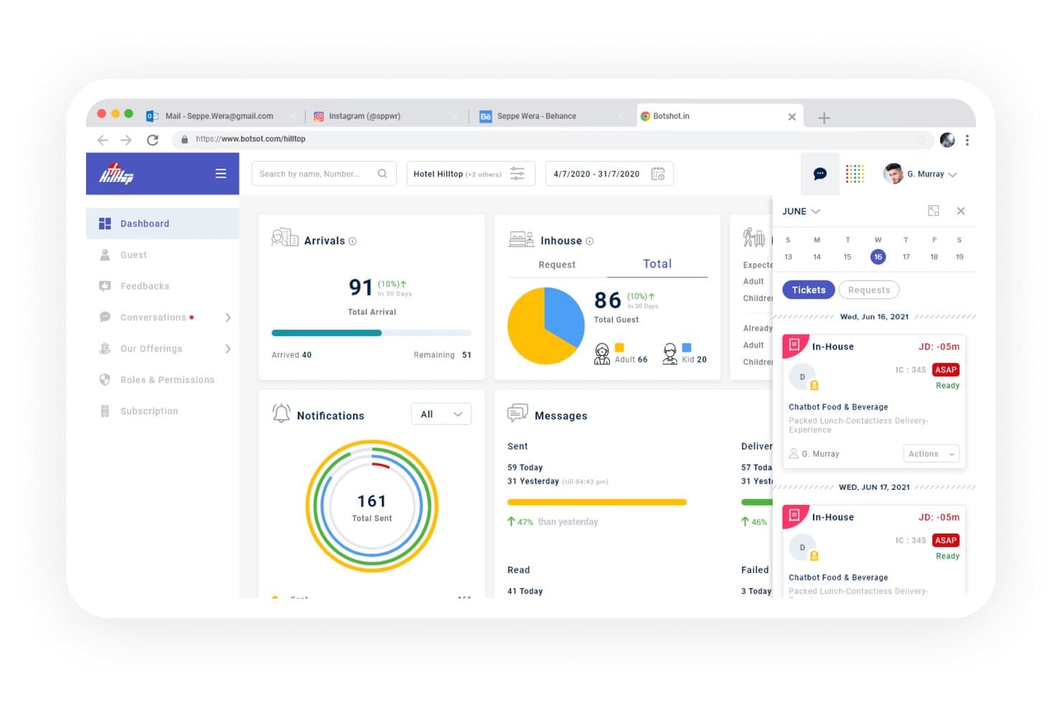Open the date range calendar icon
This screenshot has width=1062, height=708.
[x=658, y=174]
